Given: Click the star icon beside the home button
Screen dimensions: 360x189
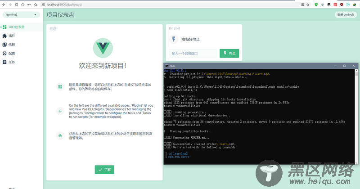Looking at the screenshot, I should click(36, 4).
